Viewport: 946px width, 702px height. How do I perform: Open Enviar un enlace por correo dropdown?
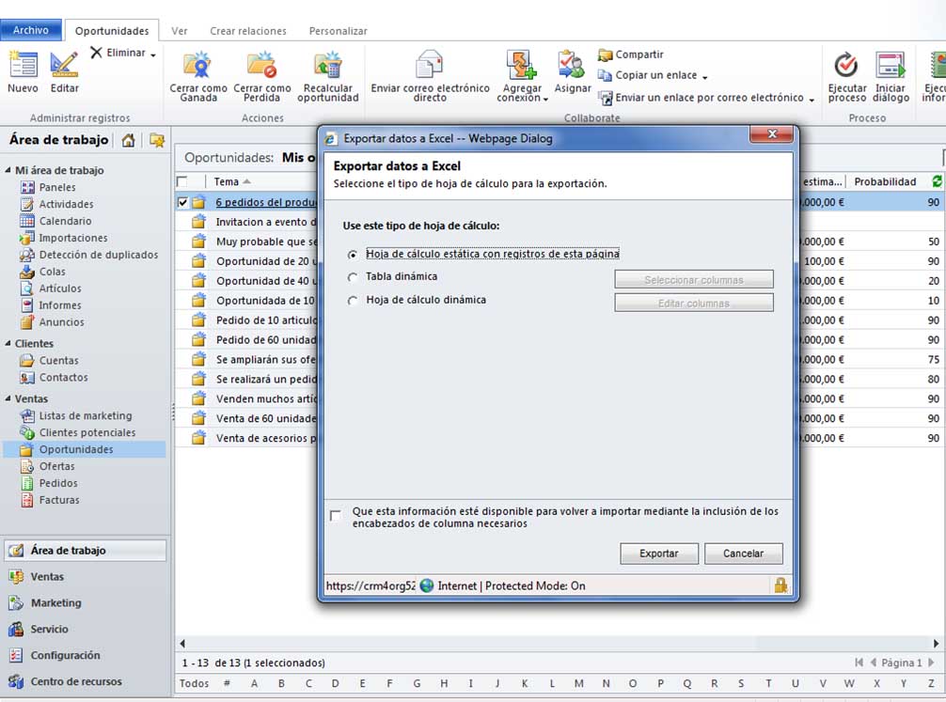pos(812,101)
